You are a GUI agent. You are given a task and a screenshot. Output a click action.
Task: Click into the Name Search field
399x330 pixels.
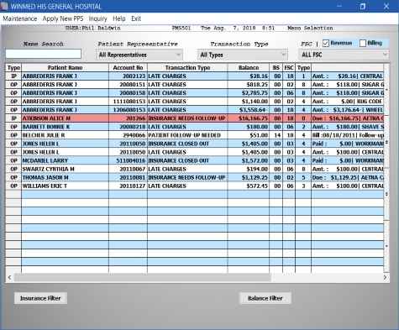(x=44, y=54)
